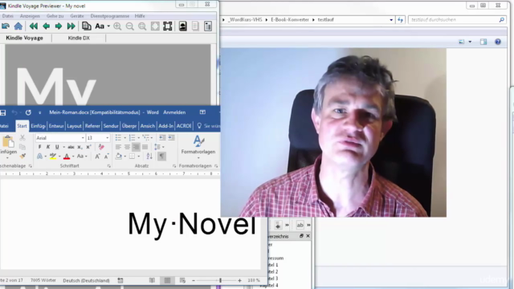Screen dimensions: 514x289
Task: Toggle underline U button in Word
Action: click(x=57, y=147)
